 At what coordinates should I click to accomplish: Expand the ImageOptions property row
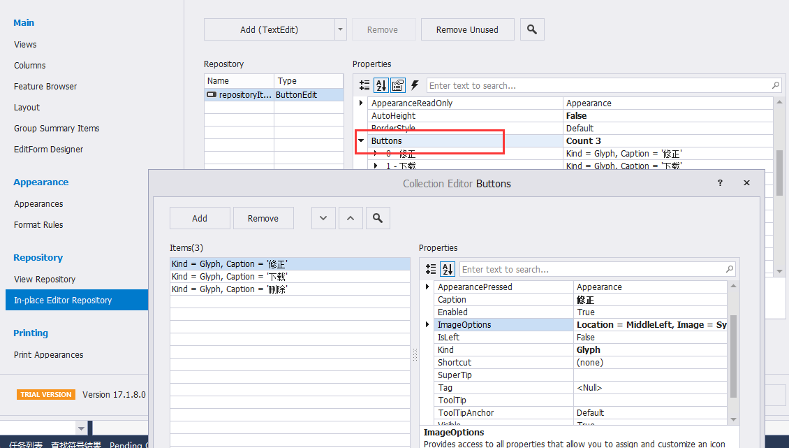click(x=427, y=325)
